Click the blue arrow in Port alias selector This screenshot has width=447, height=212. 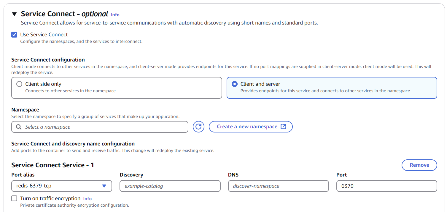(x=104, y=186)
